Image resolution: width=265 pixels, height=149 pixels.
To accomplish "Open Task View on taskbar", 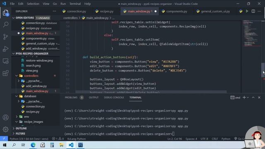I will coord(23,145).
